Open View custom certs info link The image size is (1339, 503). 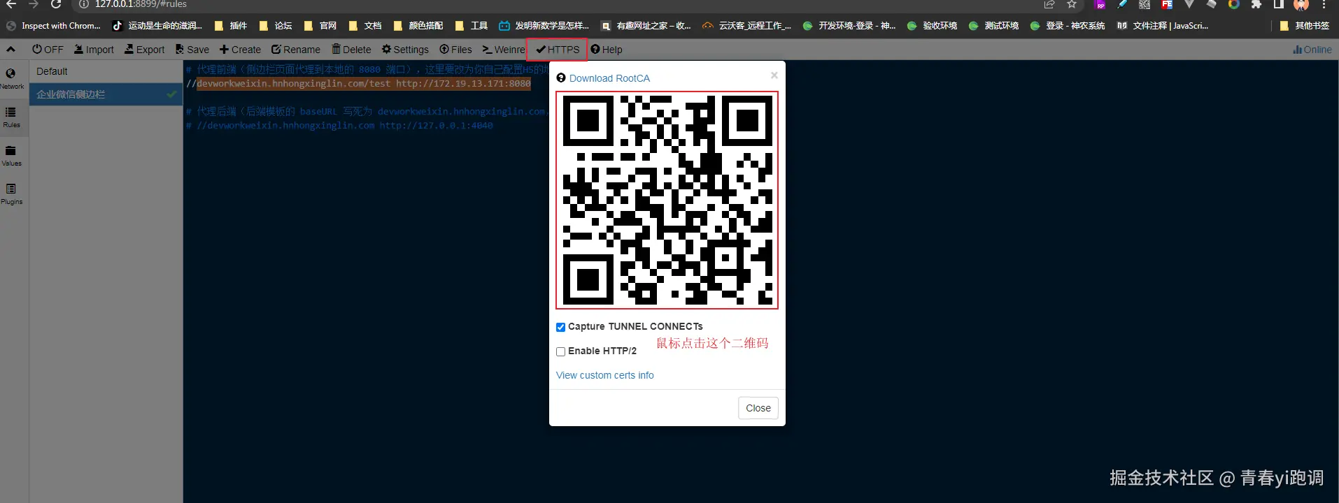point(605,375)
